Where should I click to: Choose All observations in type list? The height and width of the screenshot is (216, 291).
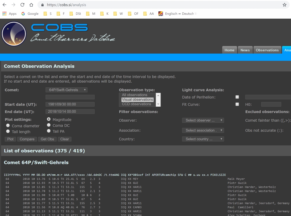(x=134, y=95)
